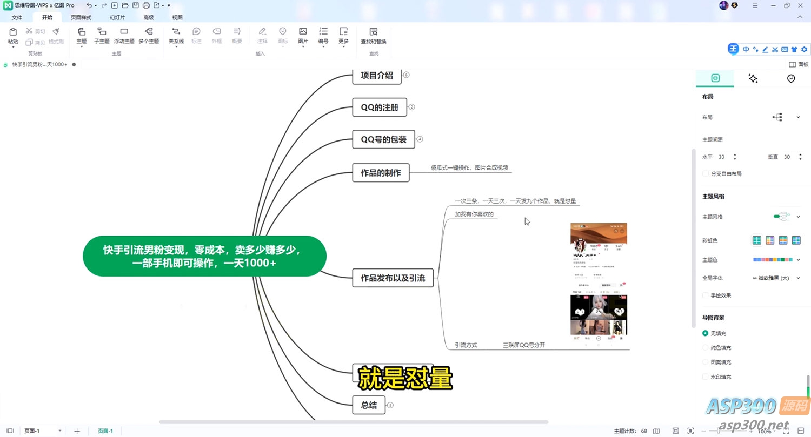The image size is (811, 437).
Task: Click the Export icon in quick access bar
Action: 157,5
